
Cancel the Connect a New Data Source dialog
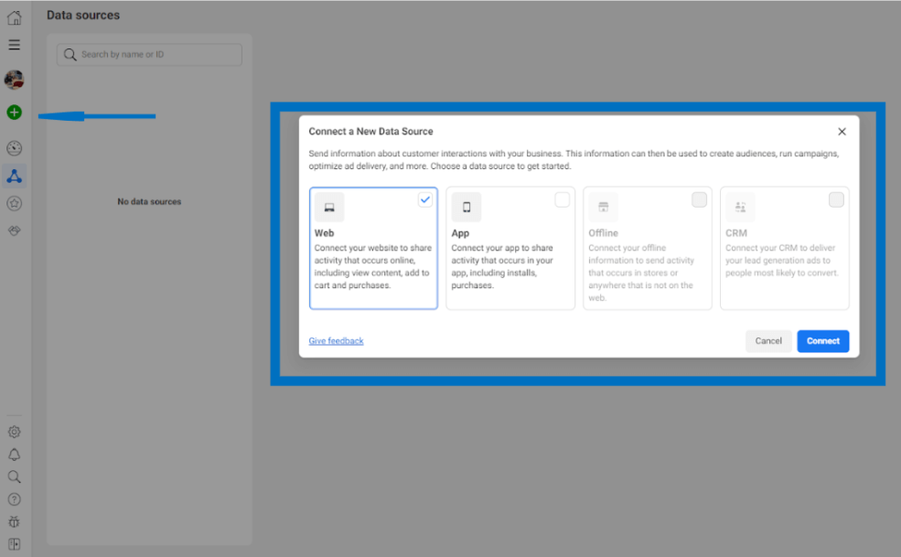[768, 340]
